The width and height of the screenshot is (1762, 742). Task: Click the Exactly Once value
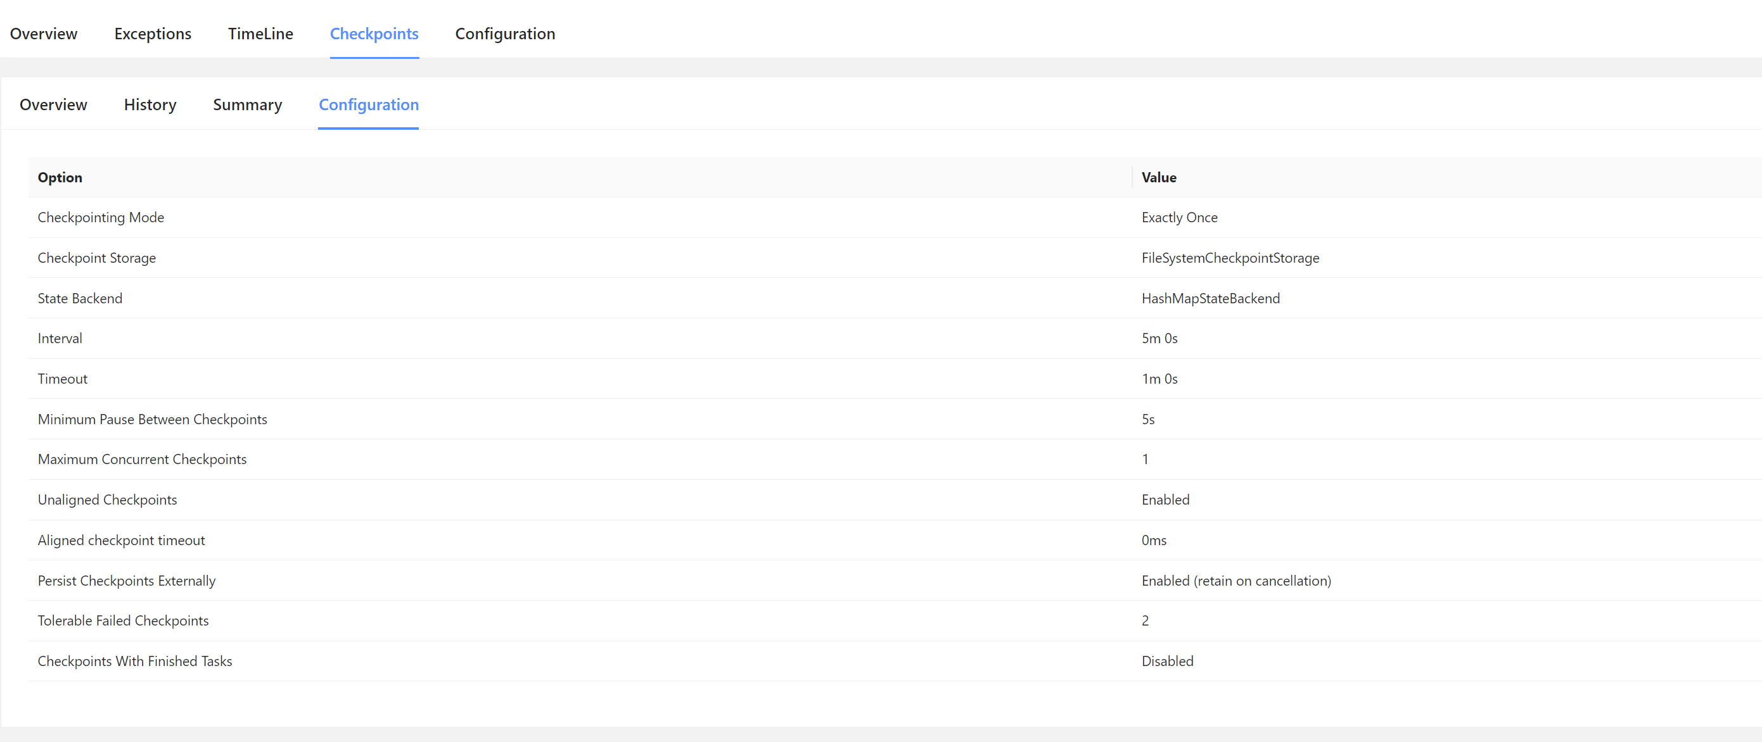click(x=1179, y=217)
